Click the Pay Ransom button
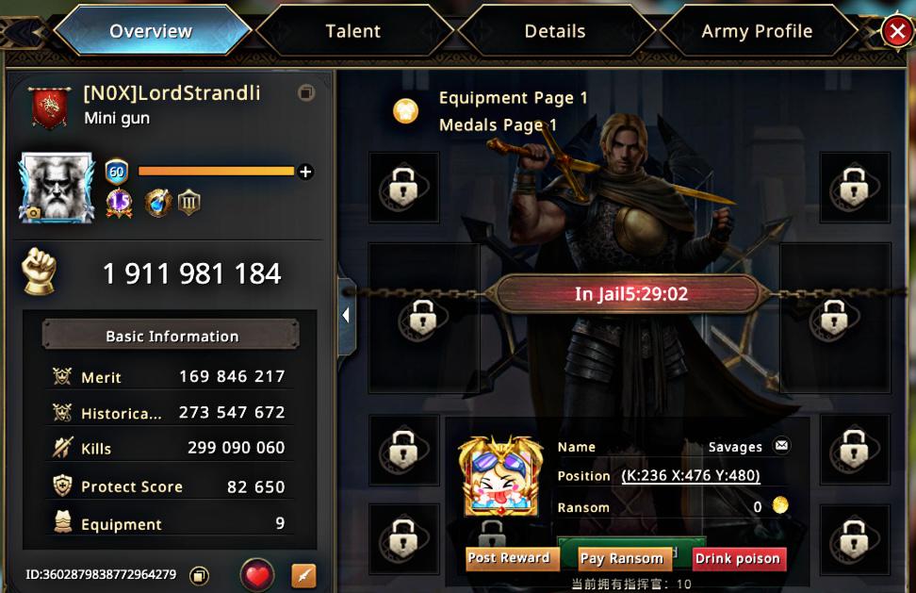Viewport: 916px width, 593px height. coord(622,558)
